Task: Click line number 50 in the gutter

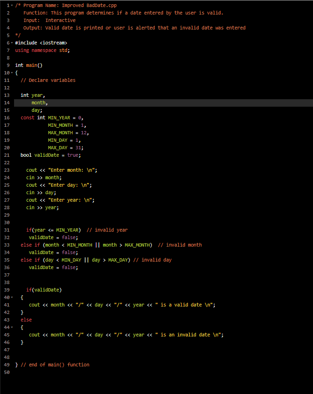Action: click(7, 372)
